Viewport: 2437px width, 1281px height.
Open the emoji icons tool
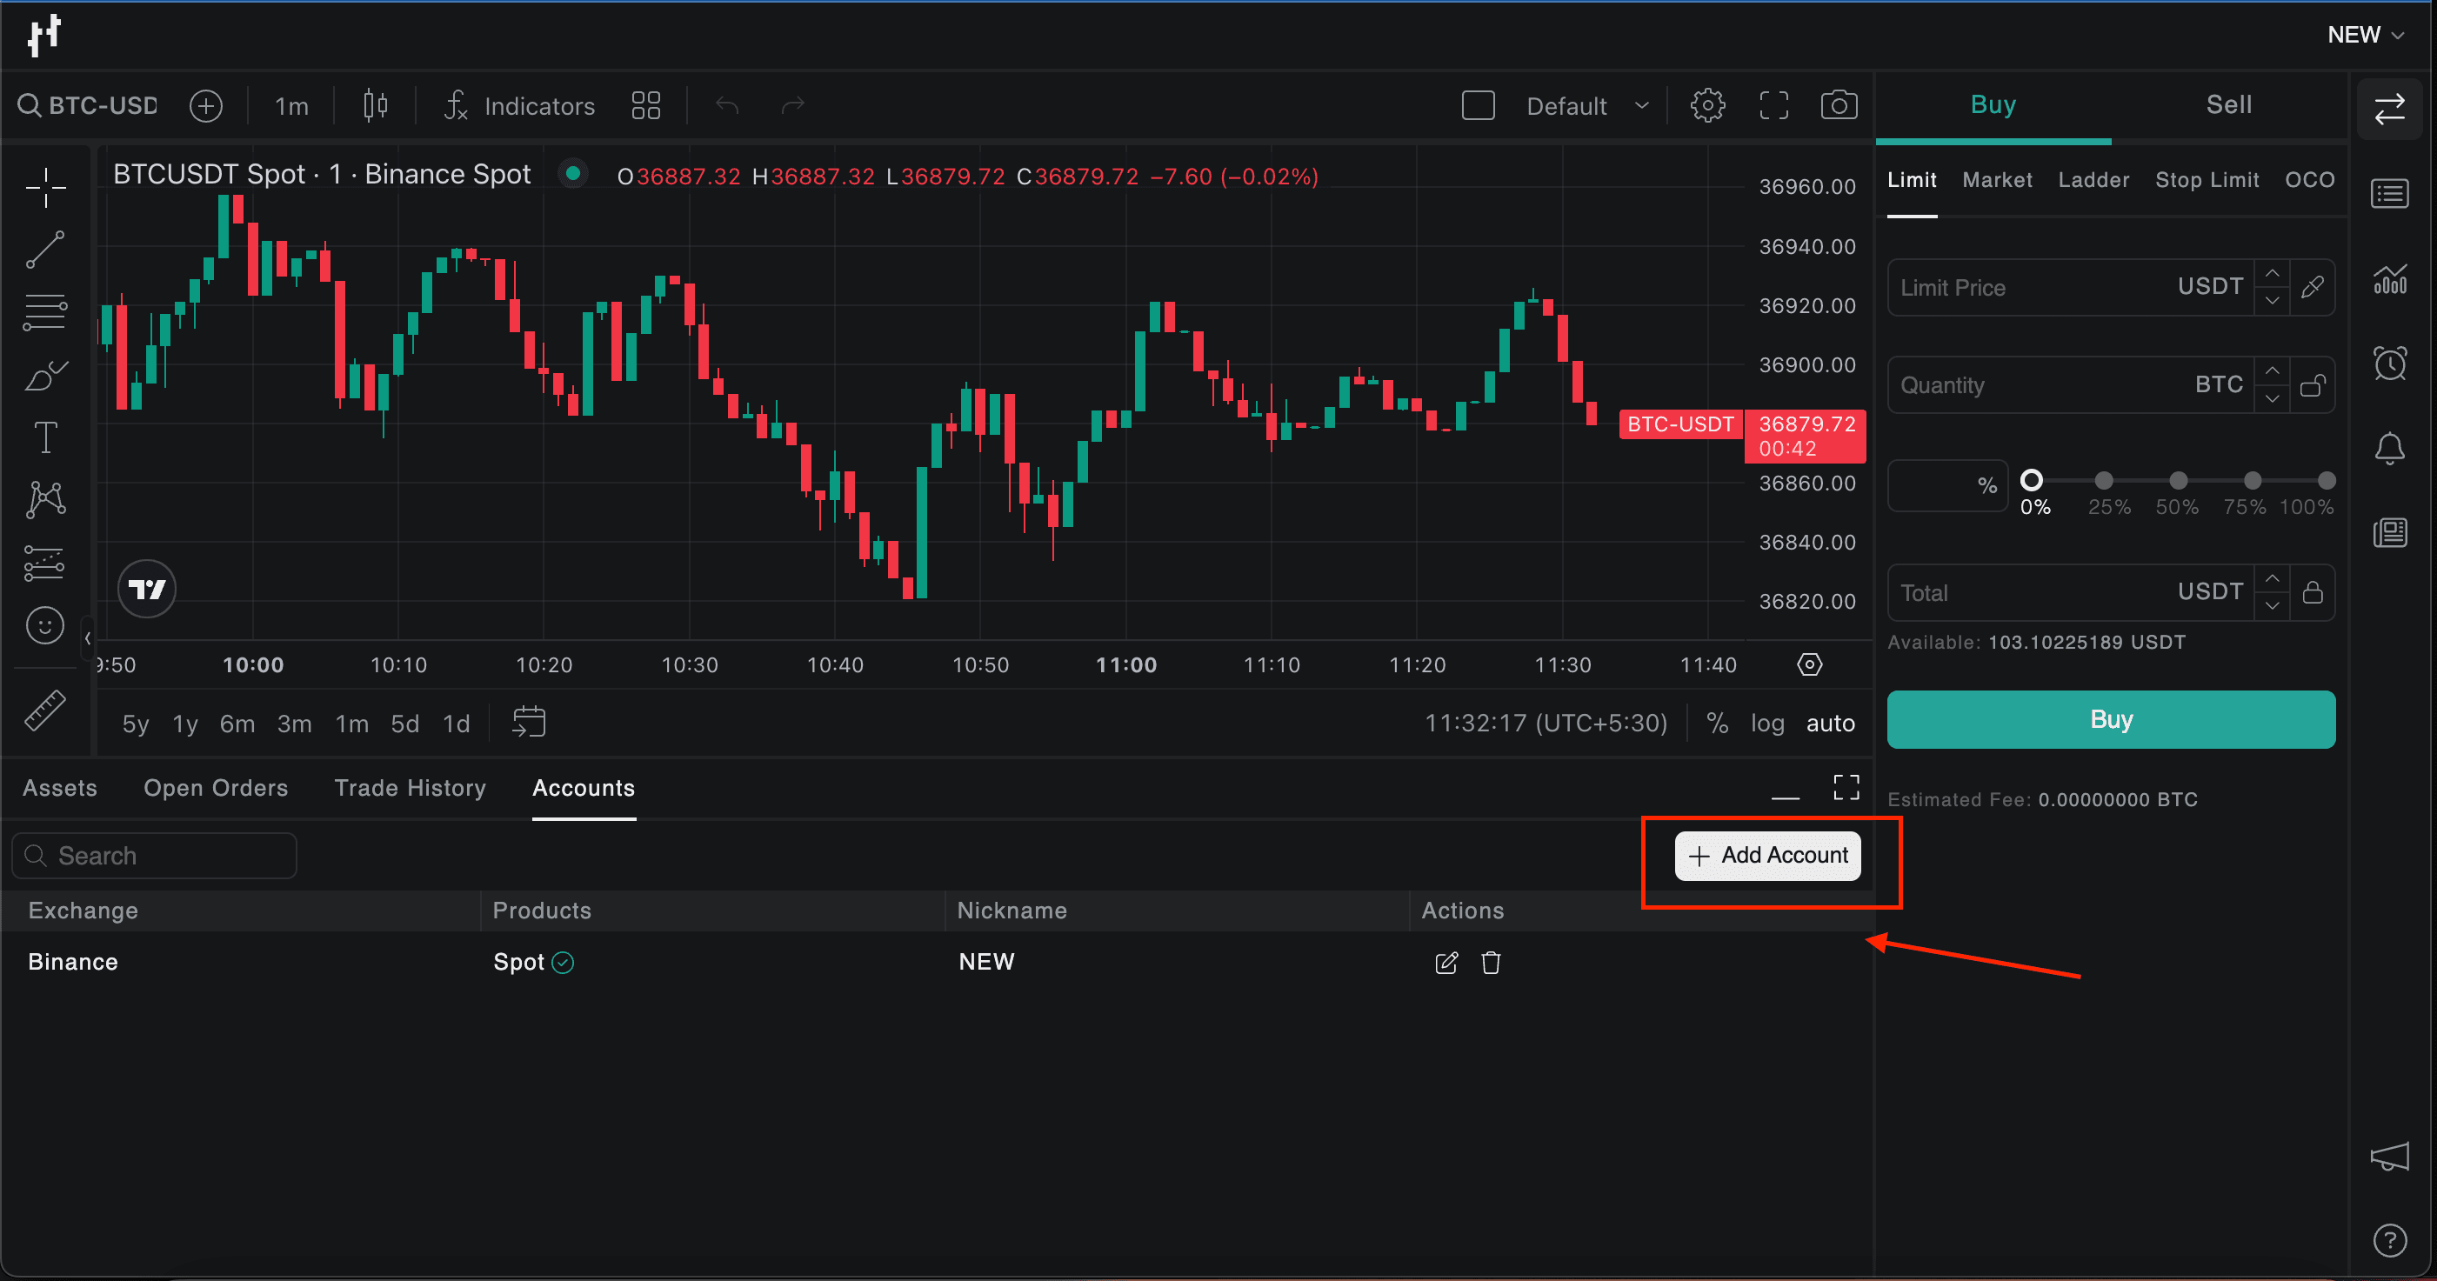click(44, 625)
